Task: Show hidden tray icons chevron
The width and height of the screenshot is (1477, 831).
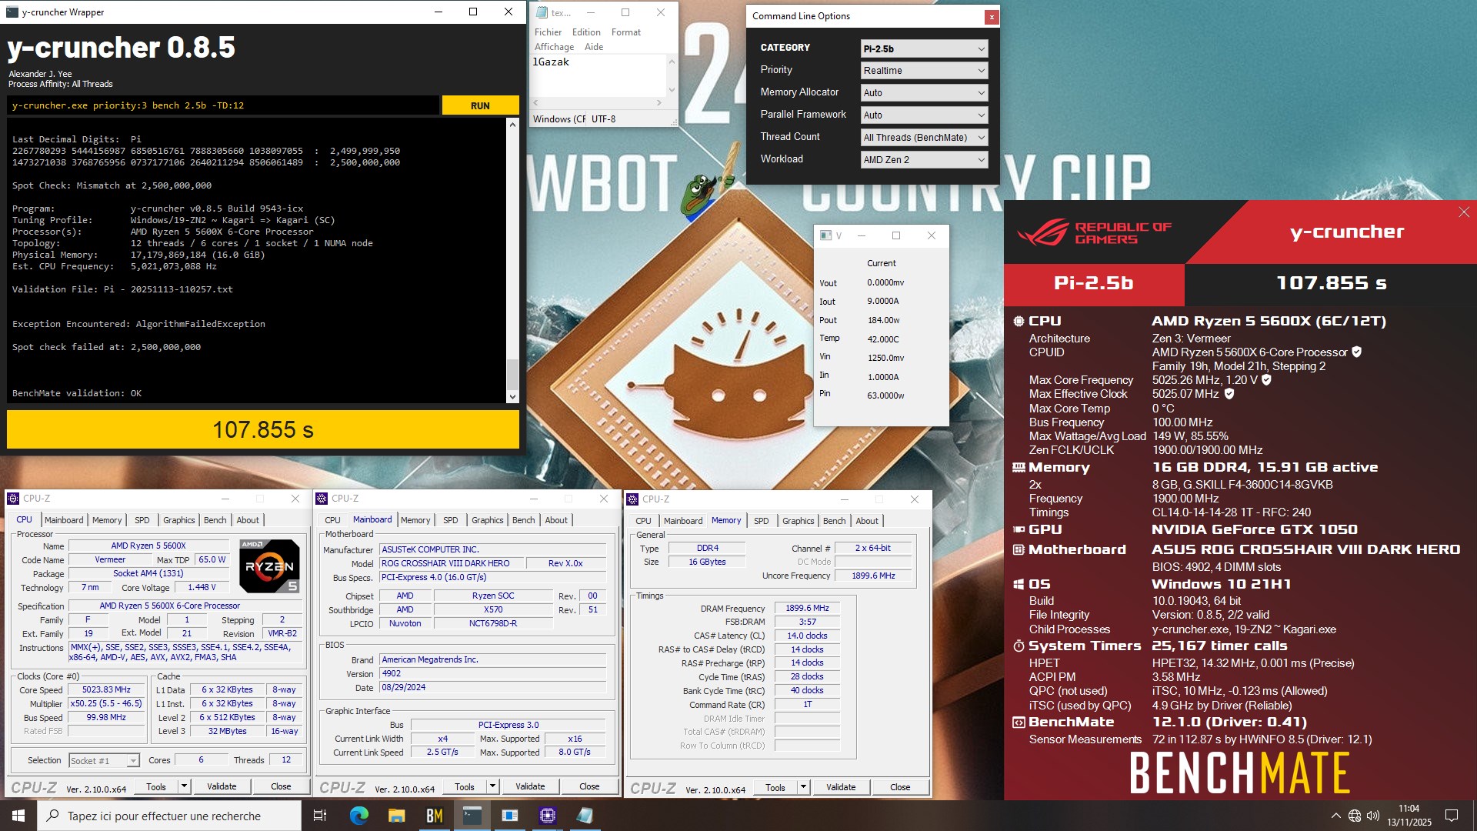Action: pos(1335,816)
